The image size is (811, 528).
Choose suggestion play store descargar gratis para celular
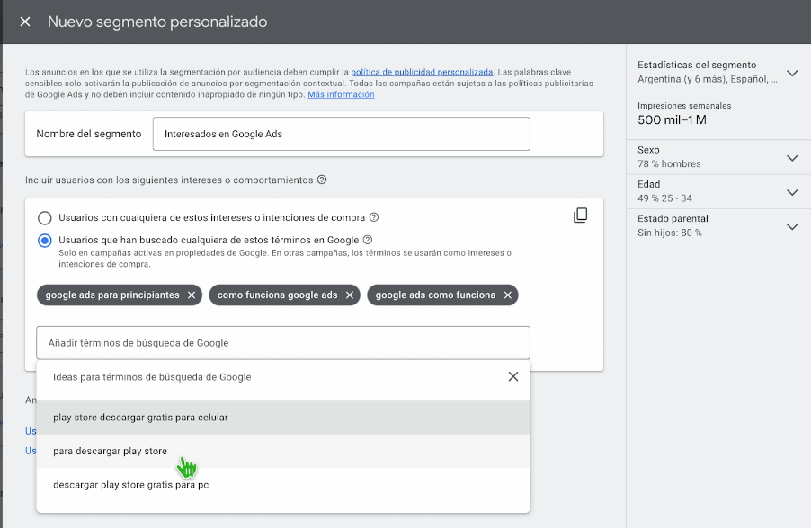[283, 418]
